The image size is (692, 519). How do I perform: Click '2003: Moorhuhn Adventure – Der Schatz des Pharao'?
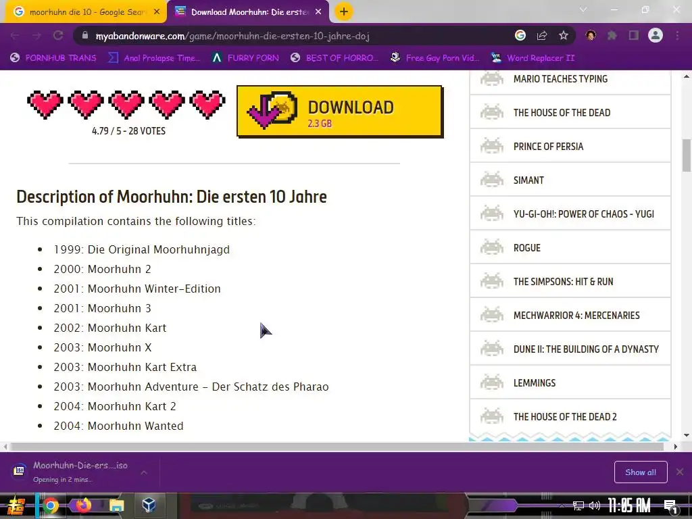click(x=191, y=387)
